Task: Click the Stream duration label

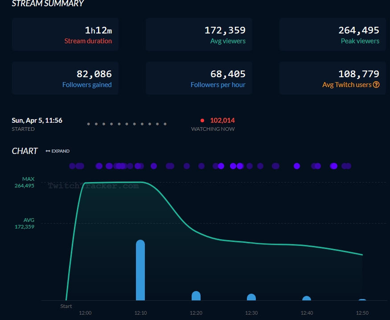Action: [88, 41]
